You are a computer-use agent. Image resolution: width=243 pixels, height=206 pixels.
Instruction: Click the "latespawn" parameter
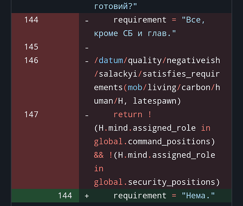coord(154,101)
